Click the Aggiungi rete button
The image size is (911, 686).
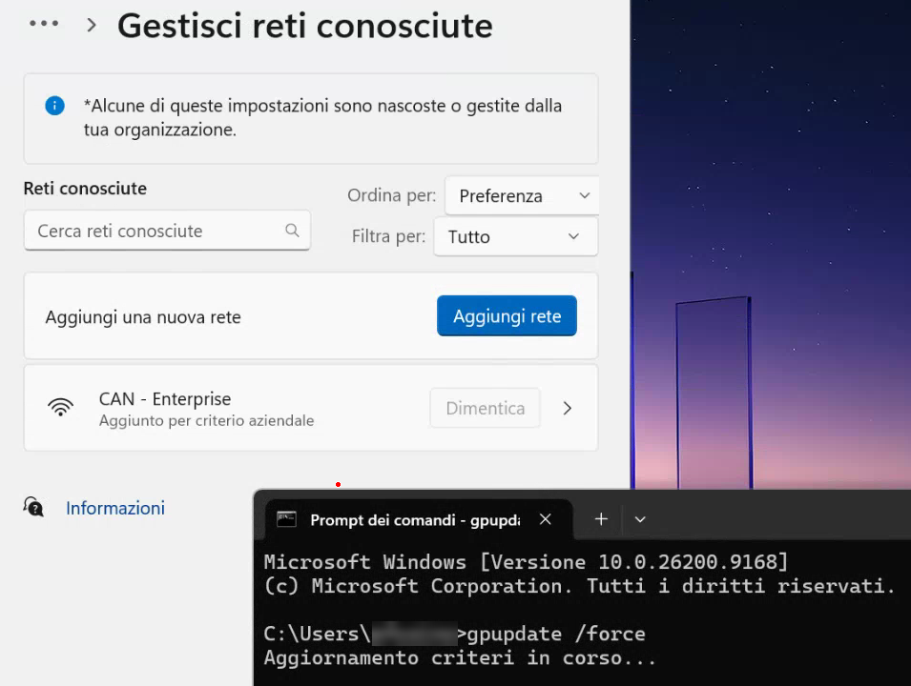507,315
